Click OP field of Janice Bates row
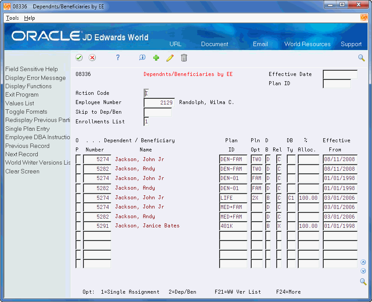Screen dimensions: 372x302 pyautogui.click(x=78, y=226)
